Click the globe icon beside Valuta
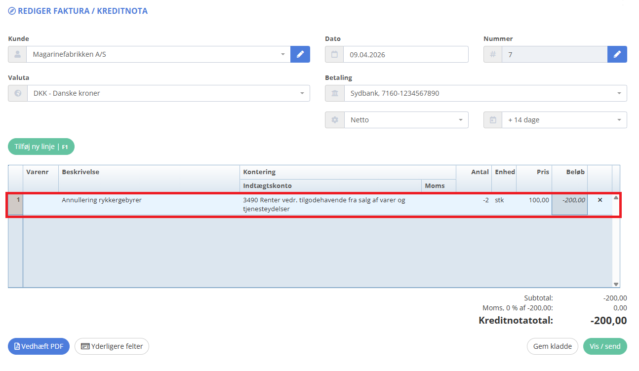639x371 pixels. (x=18, y=93)
